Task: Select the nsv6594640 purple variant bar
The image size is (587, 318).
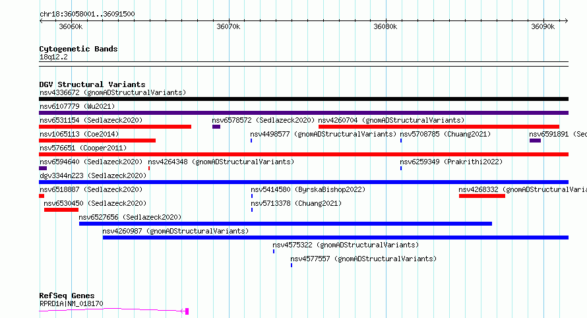Action: click(43, 168)
